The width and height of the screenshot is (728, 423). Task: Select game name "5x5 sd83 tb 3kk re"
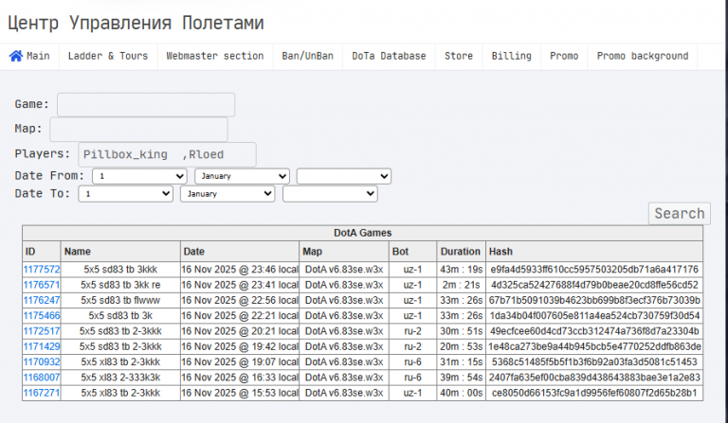point(120,285)
